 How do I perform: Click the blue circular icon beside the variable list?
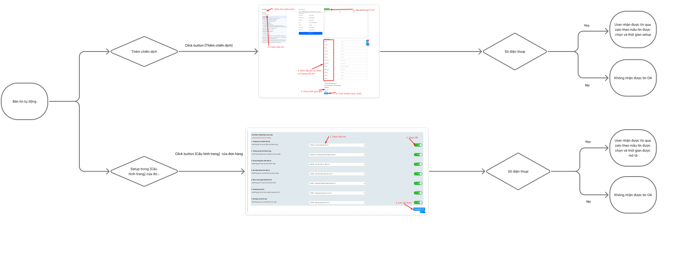367,44
